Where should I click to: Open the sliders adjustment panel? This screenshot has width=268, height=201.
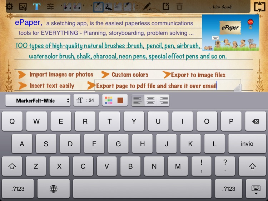pyautogui.click(x=50, y=7)
